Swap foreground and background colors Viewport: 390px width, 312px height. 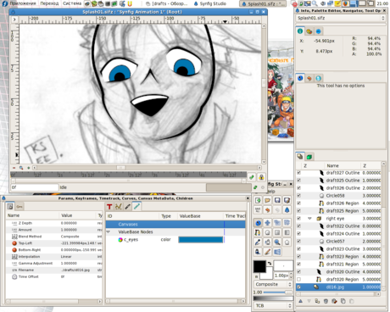pyautogui.click(x=270, y=264)
